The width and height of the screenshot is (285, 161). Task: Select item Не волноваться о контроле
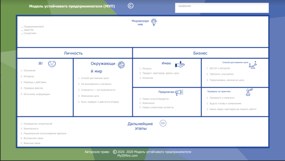(96, 84)
